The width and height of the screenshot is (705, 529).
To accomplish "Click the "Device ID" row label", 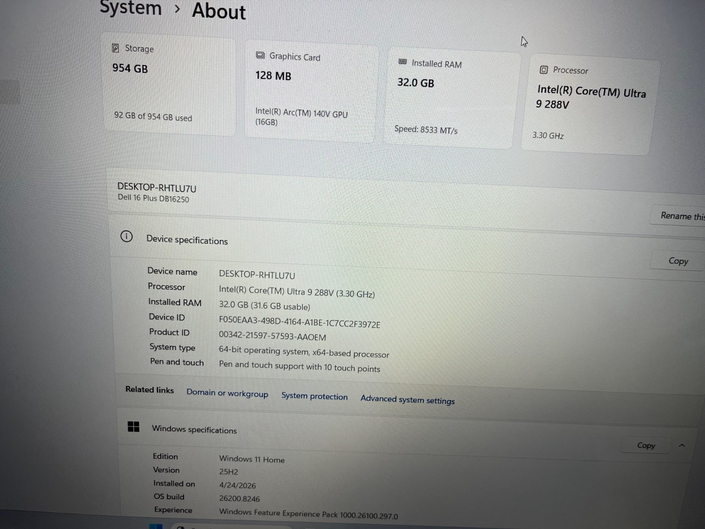I will pos(167,317).
